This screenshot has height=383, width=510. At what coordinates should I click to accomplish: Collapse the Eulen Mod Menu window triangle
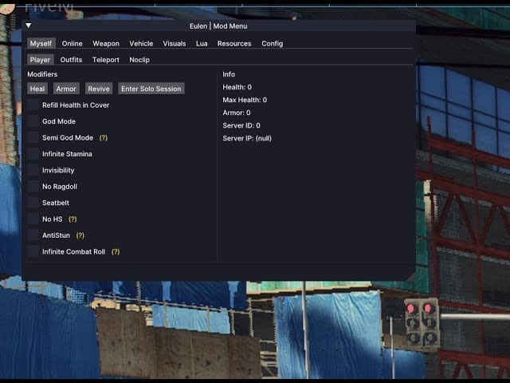pyautogui.click(x=29, y=26)
